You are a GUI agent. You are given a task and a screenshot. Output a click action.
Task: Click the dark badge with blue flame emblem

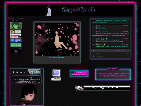pyautogui.click(x=16, y=51)
